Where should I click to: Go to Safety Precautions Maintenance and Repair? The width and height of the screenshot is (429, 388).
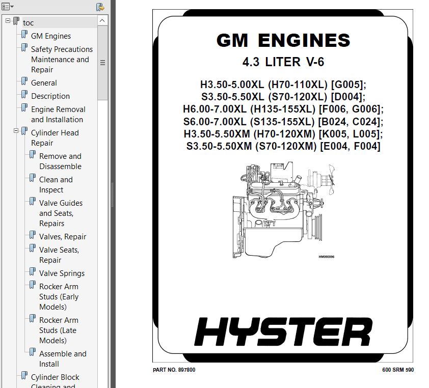(62, 60)
